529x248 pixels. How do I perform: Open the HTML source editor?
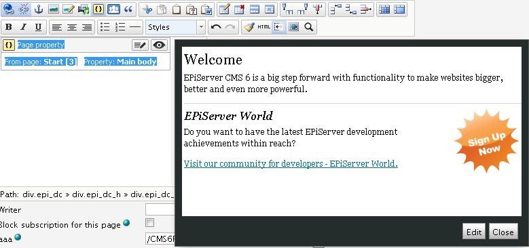[264, 27]
